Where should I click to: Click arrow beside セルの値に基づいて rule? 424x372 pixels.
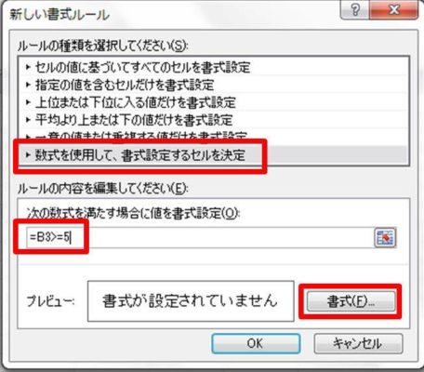[x=28, y=67]
